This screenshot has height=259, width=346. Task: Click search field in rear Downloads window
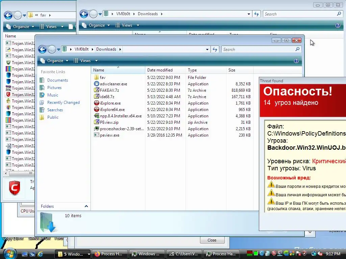[x=300, y=14]
